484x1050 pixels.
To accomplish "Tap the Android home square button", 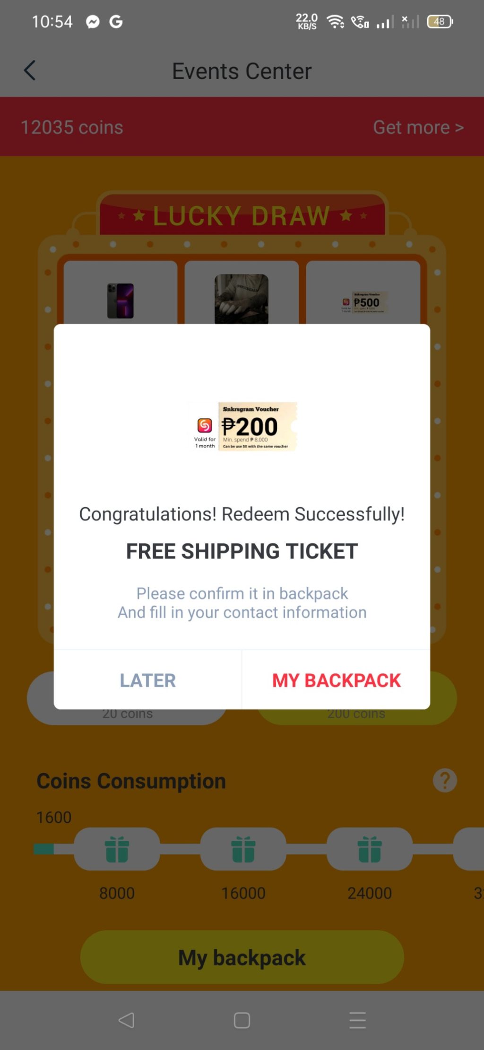I will coord(242,1020).
